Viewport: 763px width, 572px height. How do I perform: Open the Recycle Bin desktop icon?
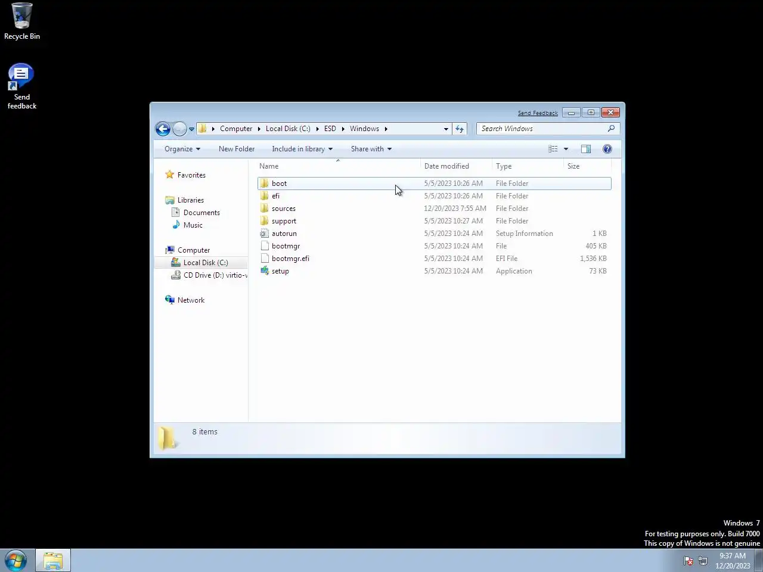[x=22, y=21]
